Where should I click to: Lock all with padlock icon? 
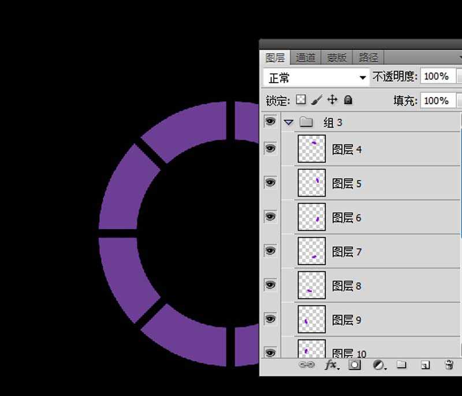point(348,100)
